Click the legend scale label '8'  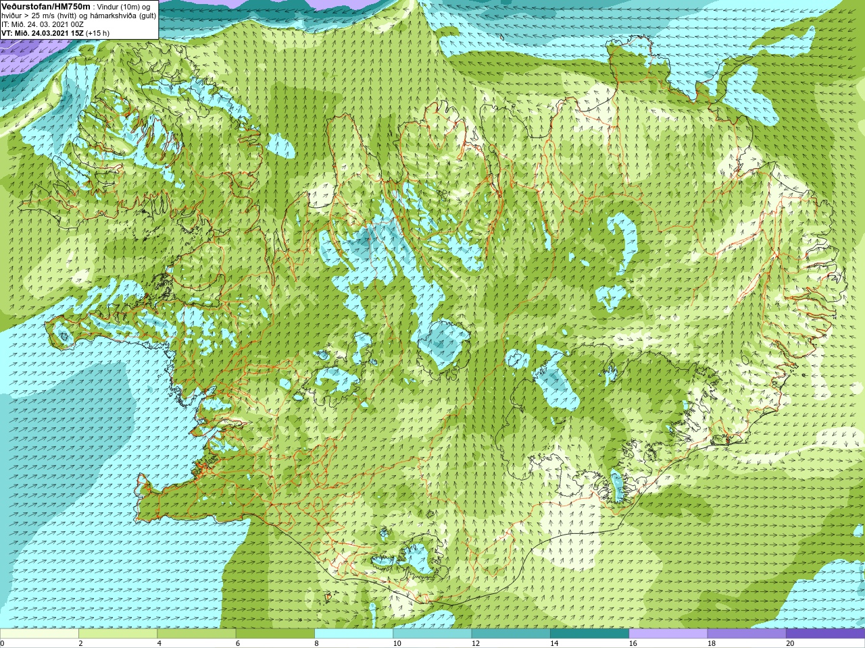click(316, 644)
